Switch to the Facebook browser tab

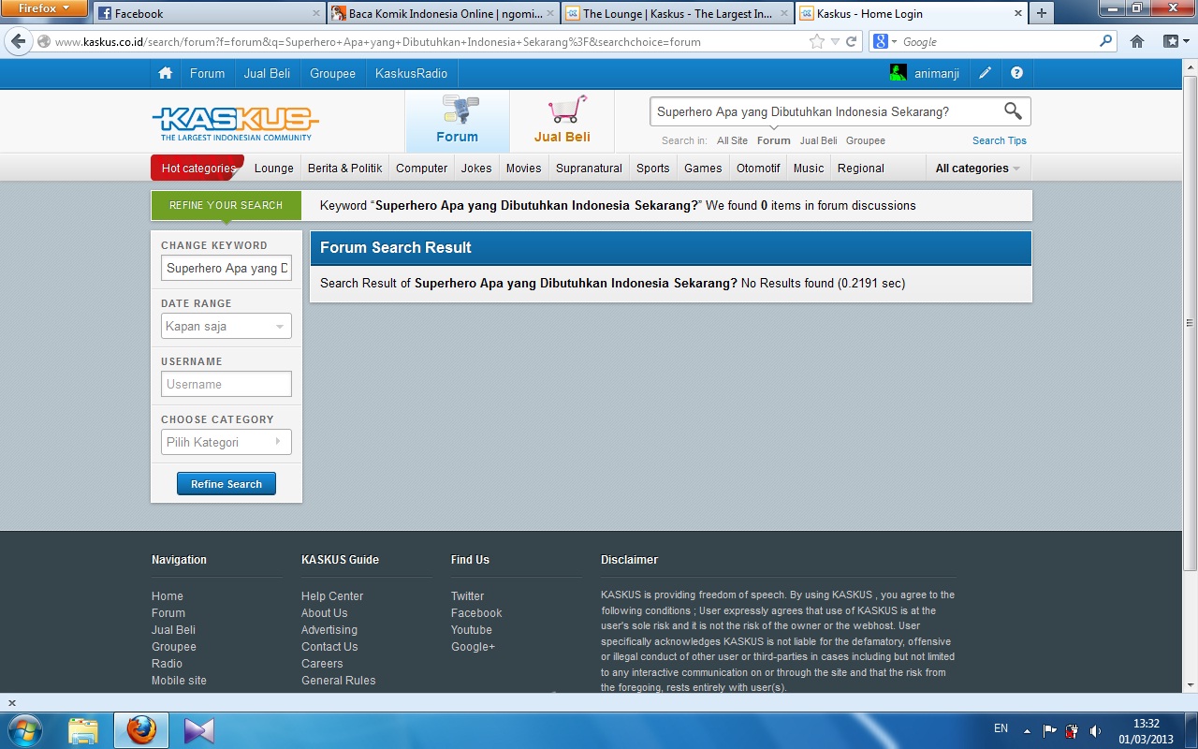208,13
